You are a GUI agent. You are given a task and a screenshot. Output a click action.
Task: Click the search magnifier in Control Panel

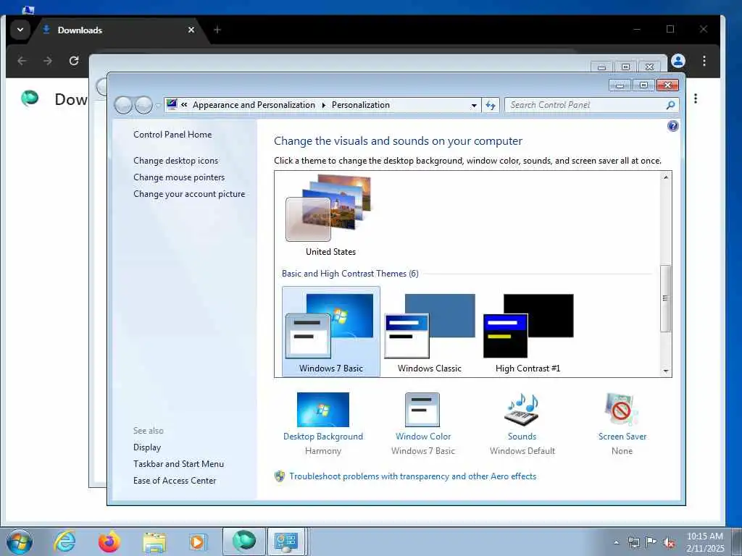coord(670,105)
